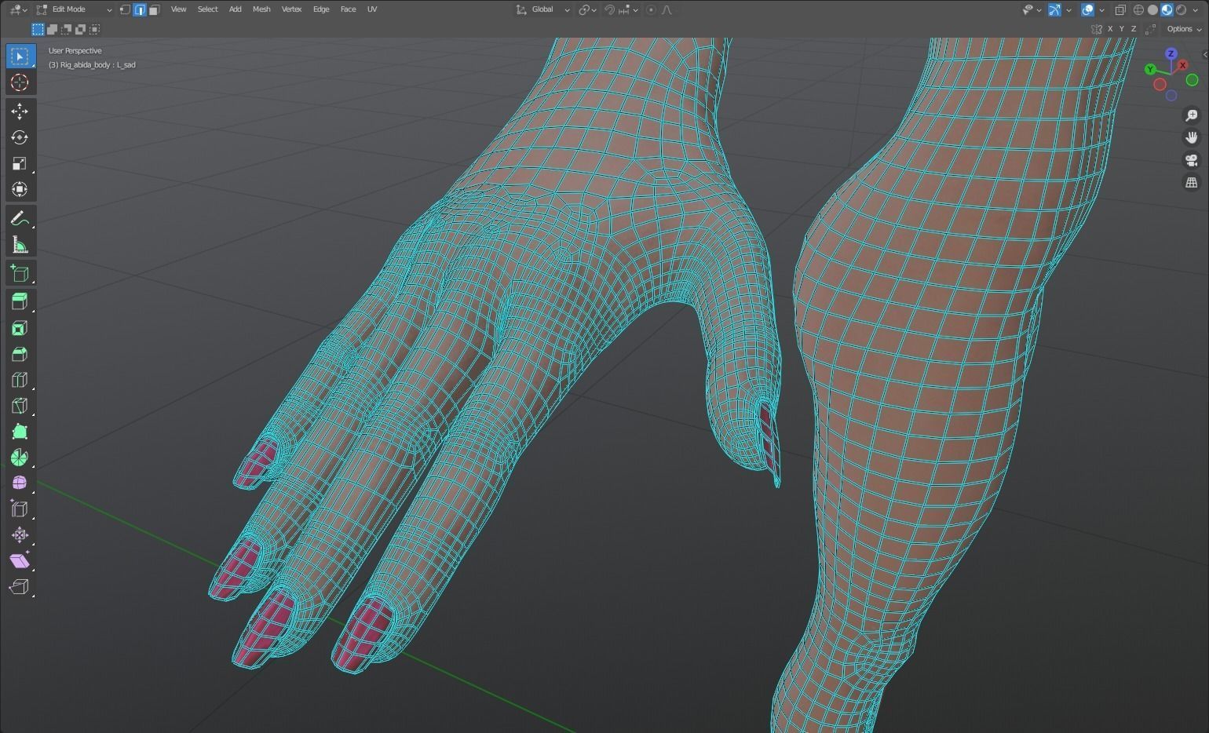Open proportional editing falloff menu
This screenshot has width=1209, height=733.
pyautogui.click(x=667, y=9)
